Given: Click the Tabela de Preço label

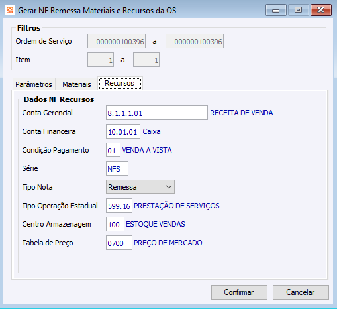Looking at the screenshot, I should tap(48, 243).
